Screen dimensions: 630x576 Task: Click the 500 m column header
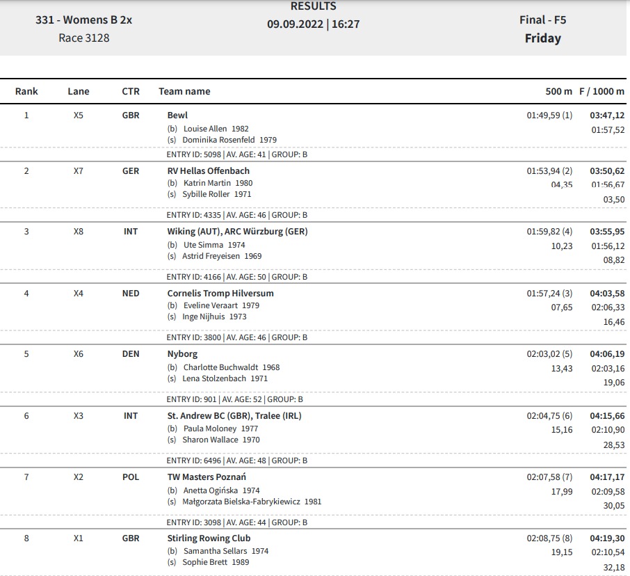click(558, 91)
